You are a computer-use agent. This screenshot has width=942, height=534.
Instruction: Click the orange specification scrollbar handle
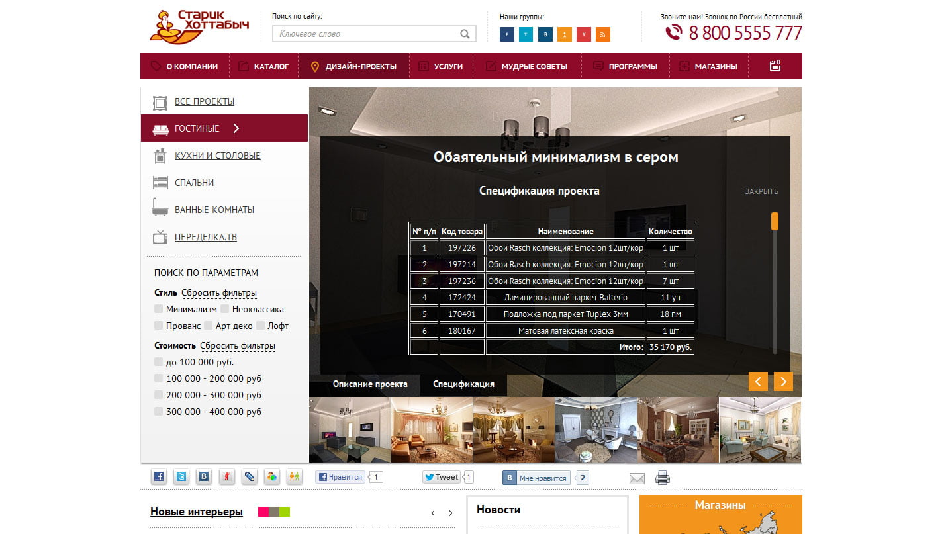coord(775,222)
